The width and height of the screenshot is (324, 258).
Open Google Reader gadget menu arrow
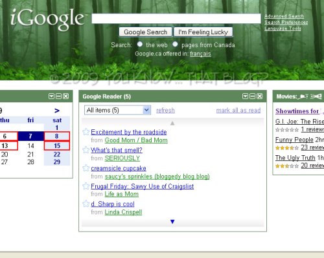245,96
